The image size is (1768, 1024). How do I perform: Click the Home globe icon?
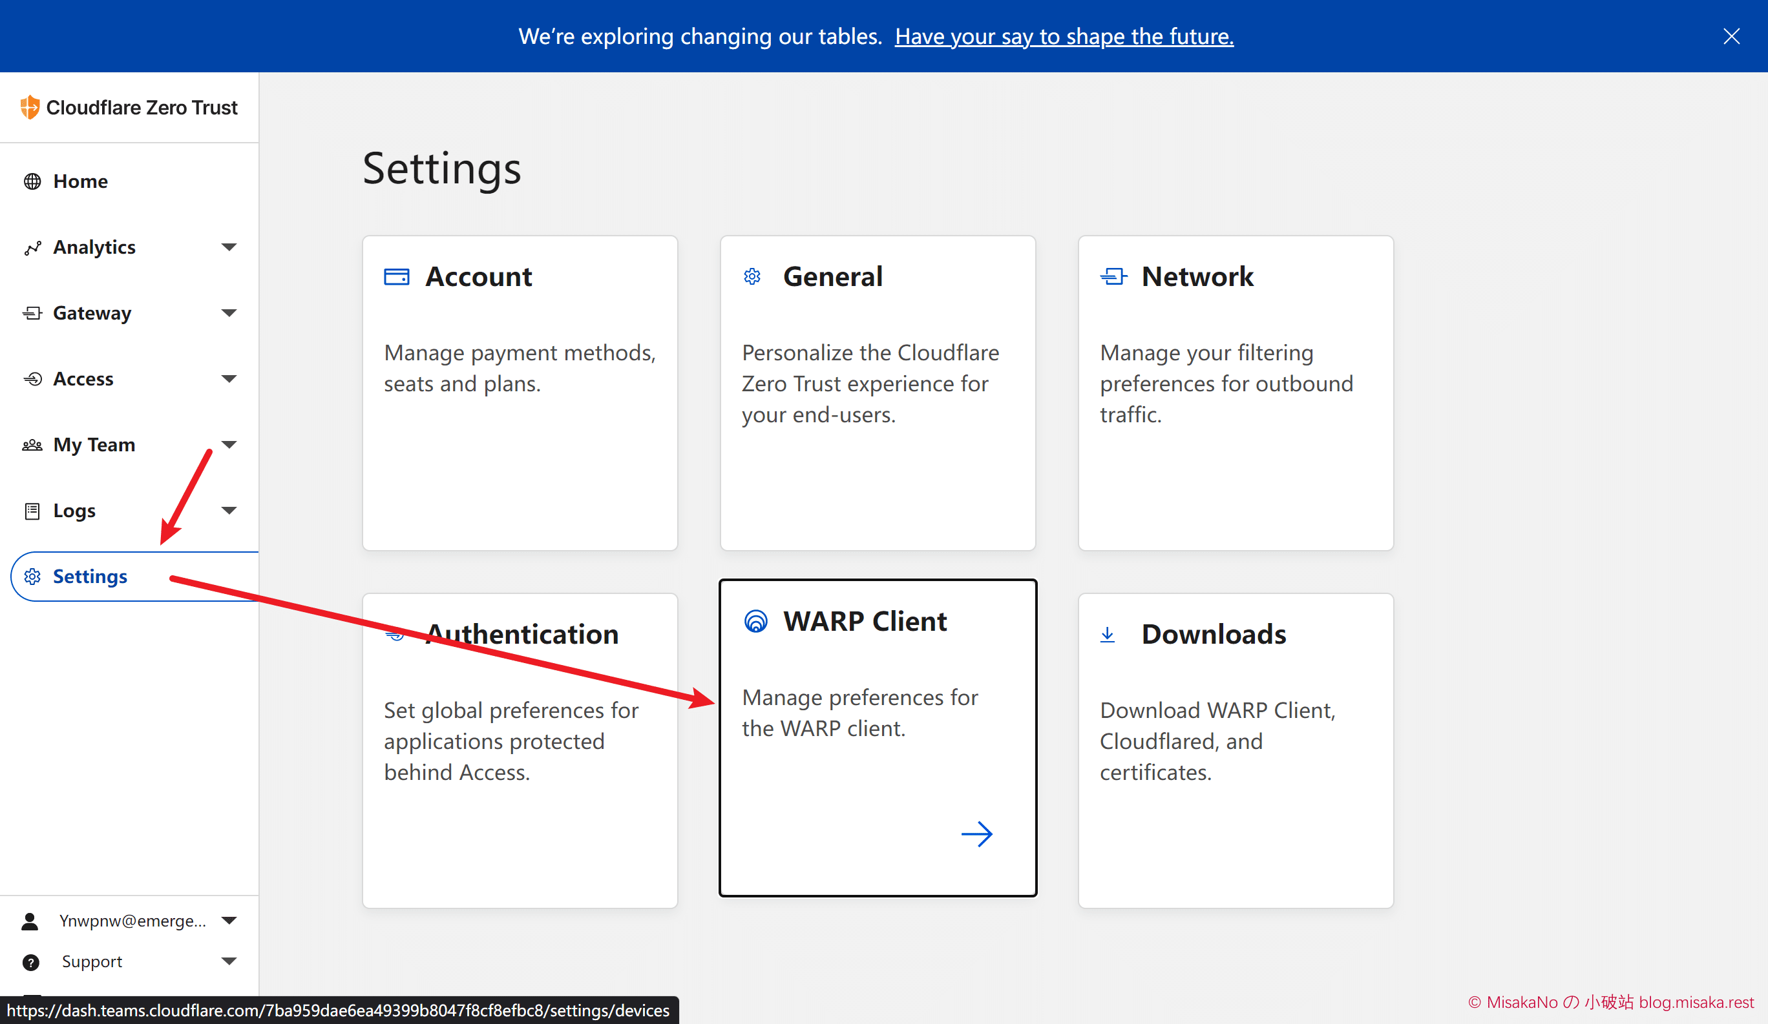point(32,181)
